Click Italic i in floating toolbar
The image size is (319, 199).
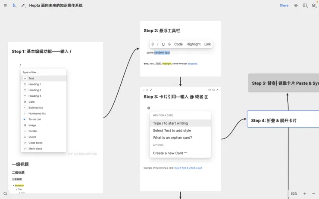[x=158, y=44]
